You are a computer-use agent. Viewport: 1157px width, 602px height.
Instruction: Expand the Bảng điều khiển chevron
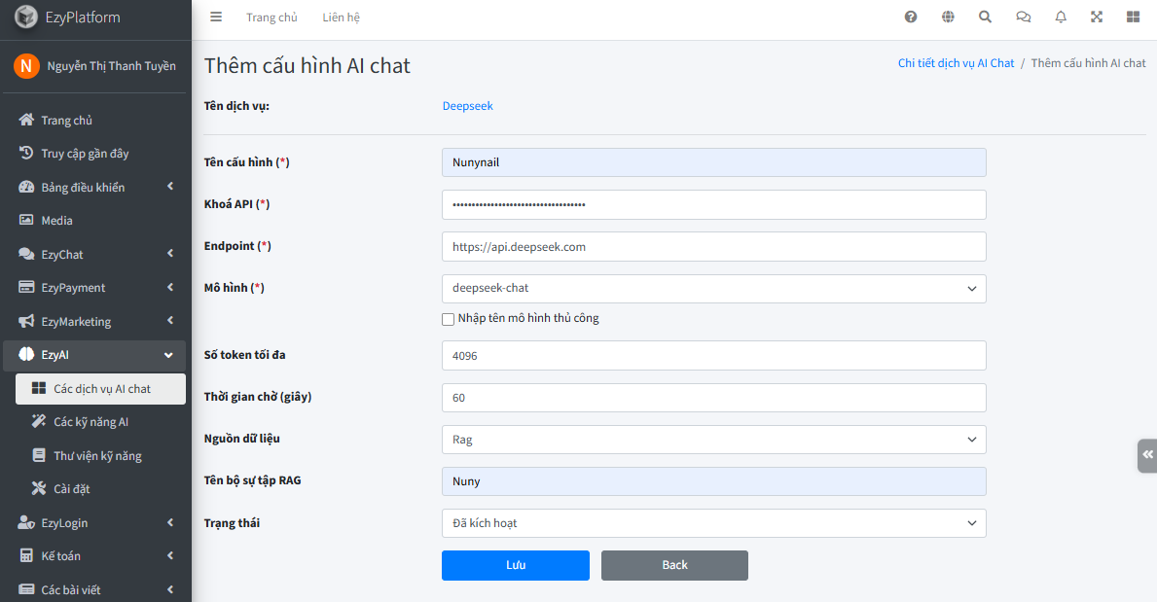pyautogui.click(x=170, y=187)
